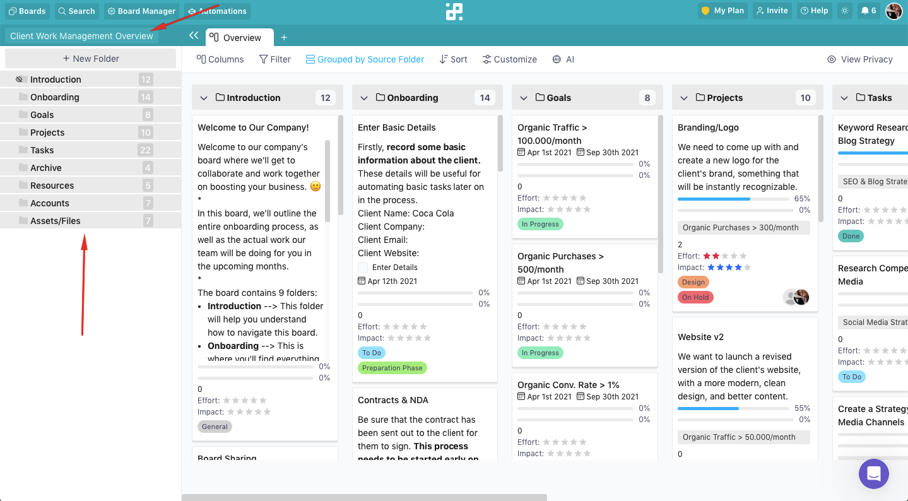Click the Invite button
Viewport: 908px width, 501px height.
[772, 11]
